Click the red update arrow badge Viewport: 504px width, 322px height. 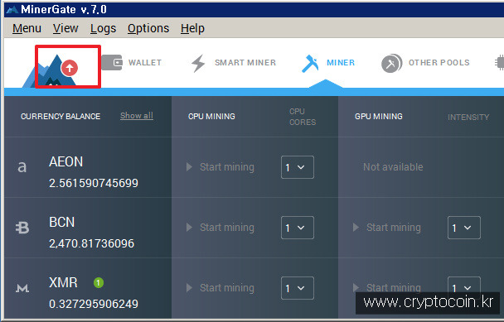coord(70,68)
